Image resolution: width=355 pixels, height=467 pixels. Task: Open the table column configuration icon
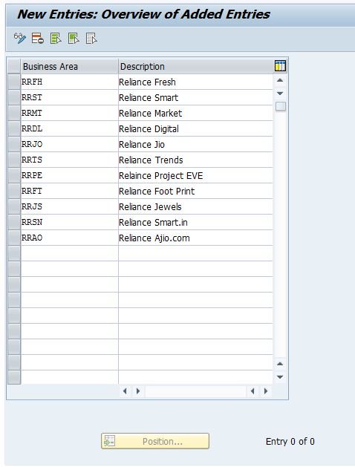[x=280, y=66]
